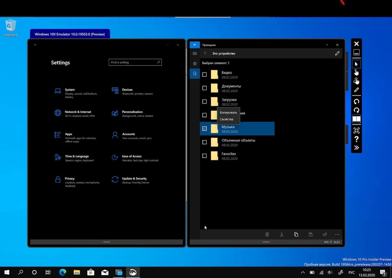Rotate emulator right
Screen dimensions: 392x278
pyautogui.click(x=356, y=110)
